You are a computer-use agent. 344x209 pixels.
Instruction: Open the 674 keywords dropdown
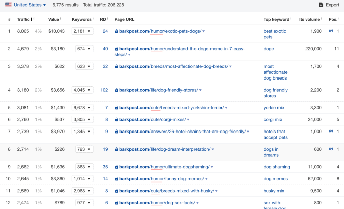pyautogui.click(x=84, y=49)
